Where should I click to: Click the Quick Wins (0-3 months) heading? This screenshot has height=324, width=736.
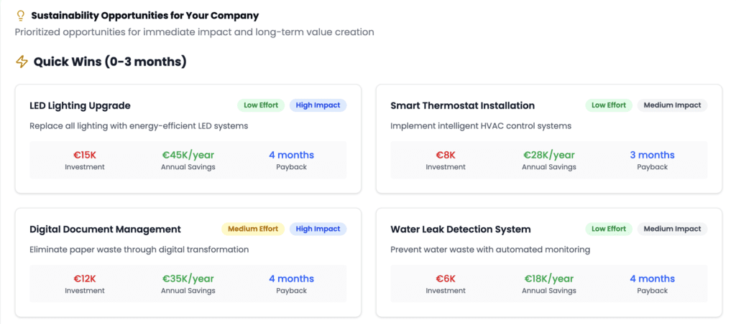coord(110,62)
